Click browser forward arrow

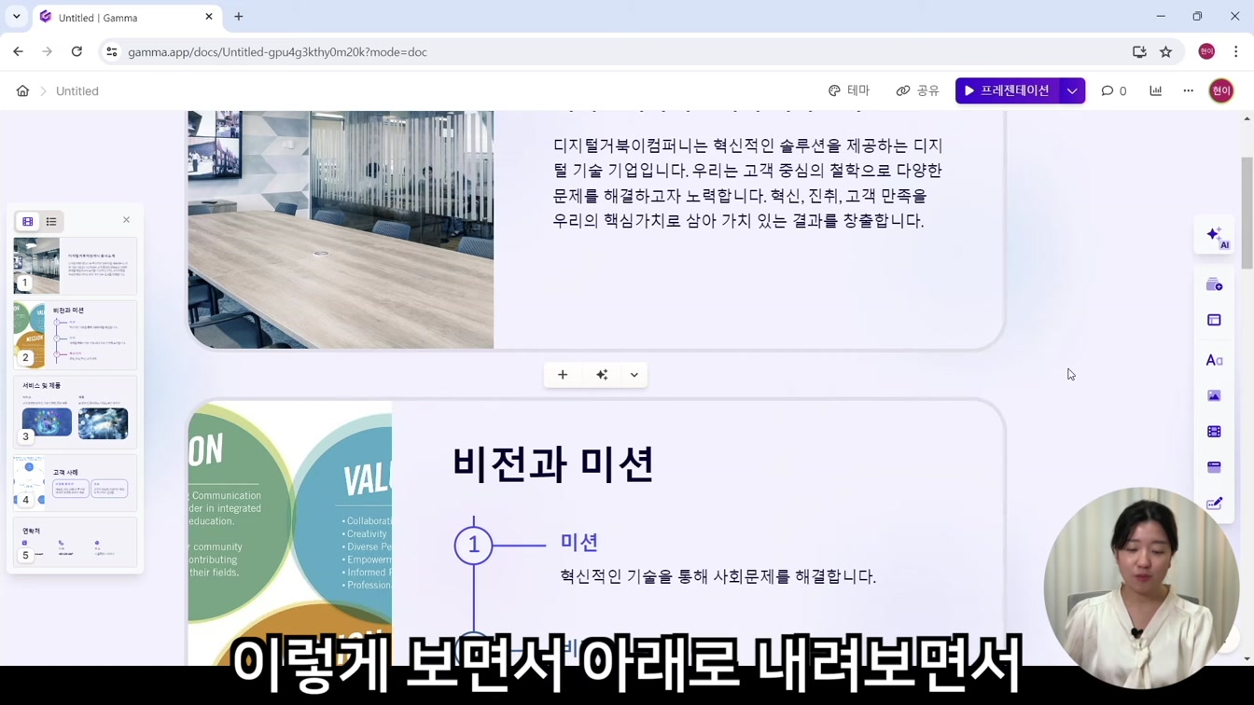tap(48, 52)
